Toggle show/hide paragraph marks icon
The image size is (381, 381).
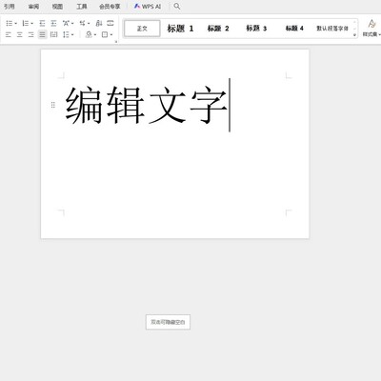coord(110,23)
